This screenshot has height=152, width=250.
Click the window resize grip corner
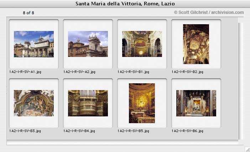point(247,150)
